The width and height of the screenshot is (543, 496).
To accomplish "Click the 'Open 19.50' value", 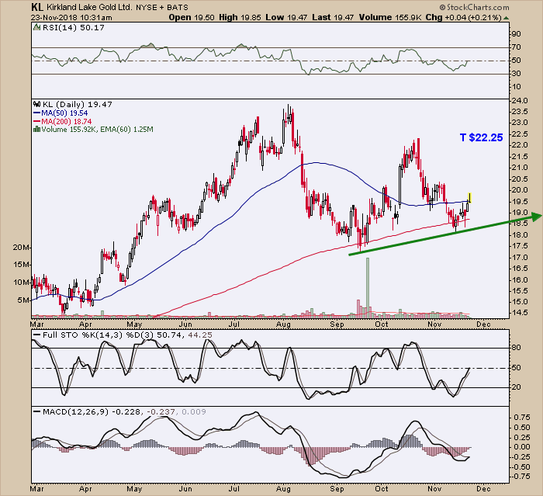I will [x=192, y=17].
